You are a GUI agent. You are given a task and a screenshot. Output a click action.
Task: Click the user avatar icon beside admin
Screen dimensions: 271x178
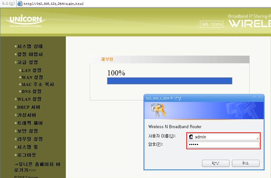(191, 137)
